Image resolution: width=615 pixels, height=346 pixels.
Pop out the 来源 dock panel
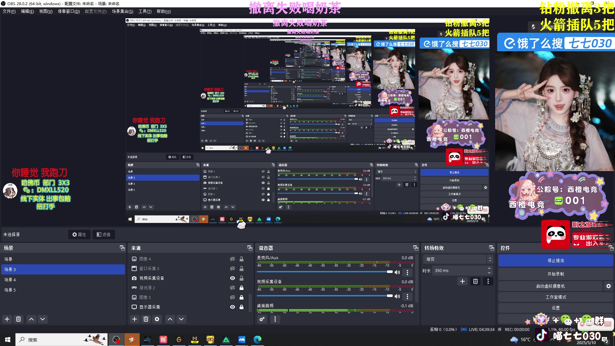[x=250, y=248]
